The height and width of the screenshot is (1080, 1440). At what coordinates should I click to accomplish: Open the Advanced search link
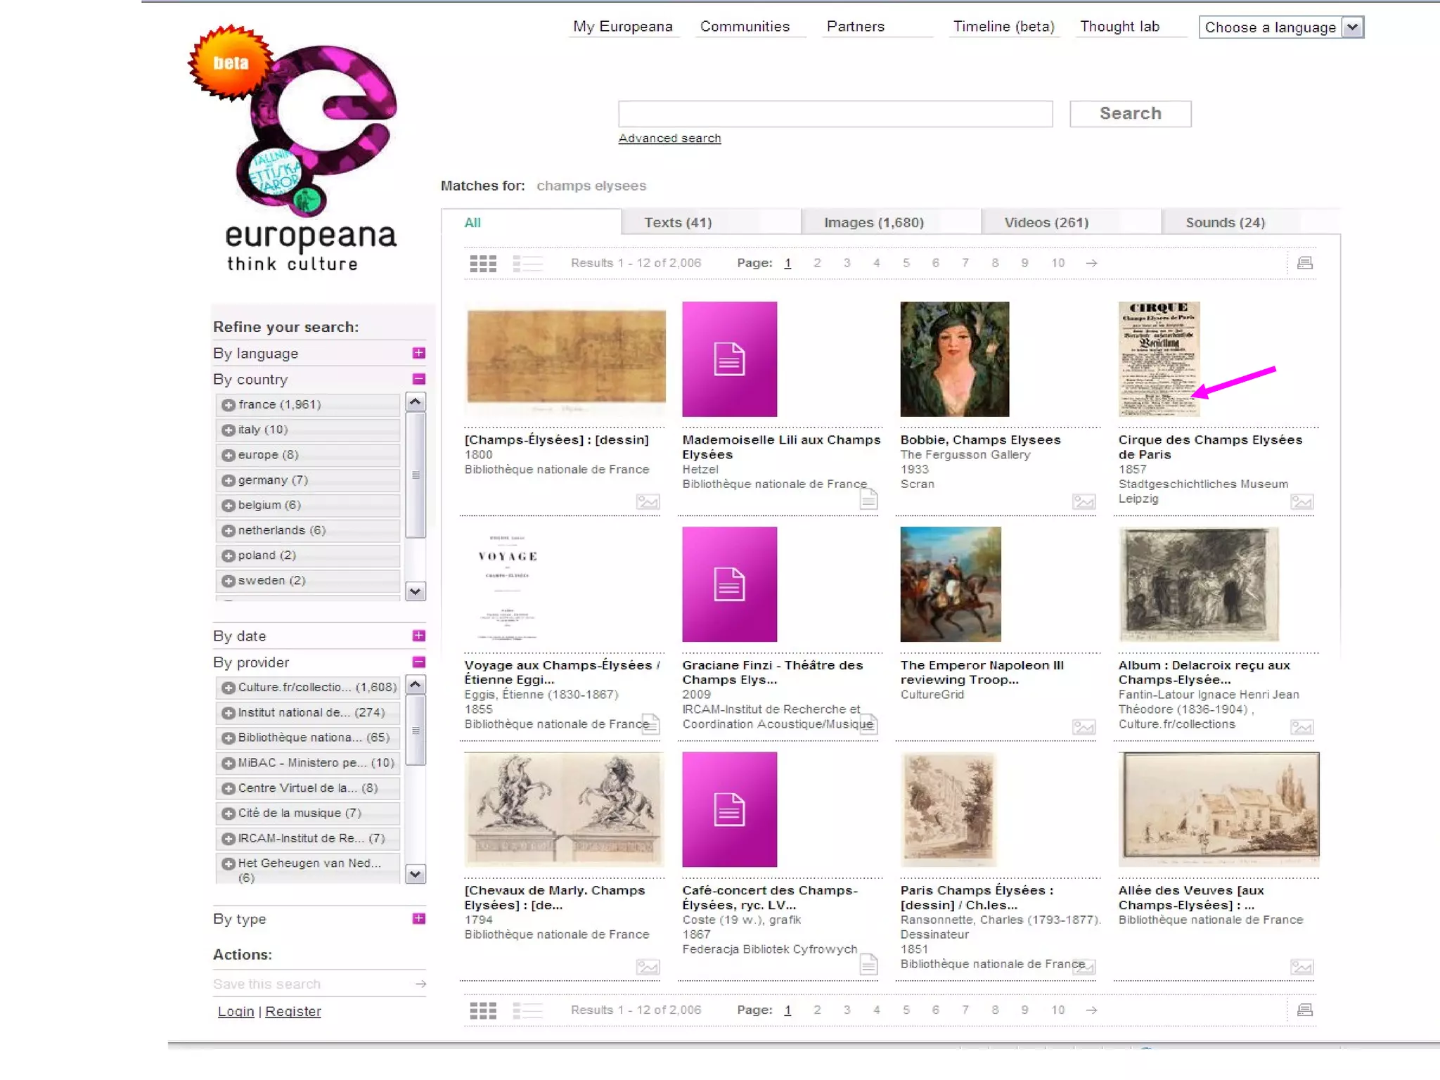(669, 139)
